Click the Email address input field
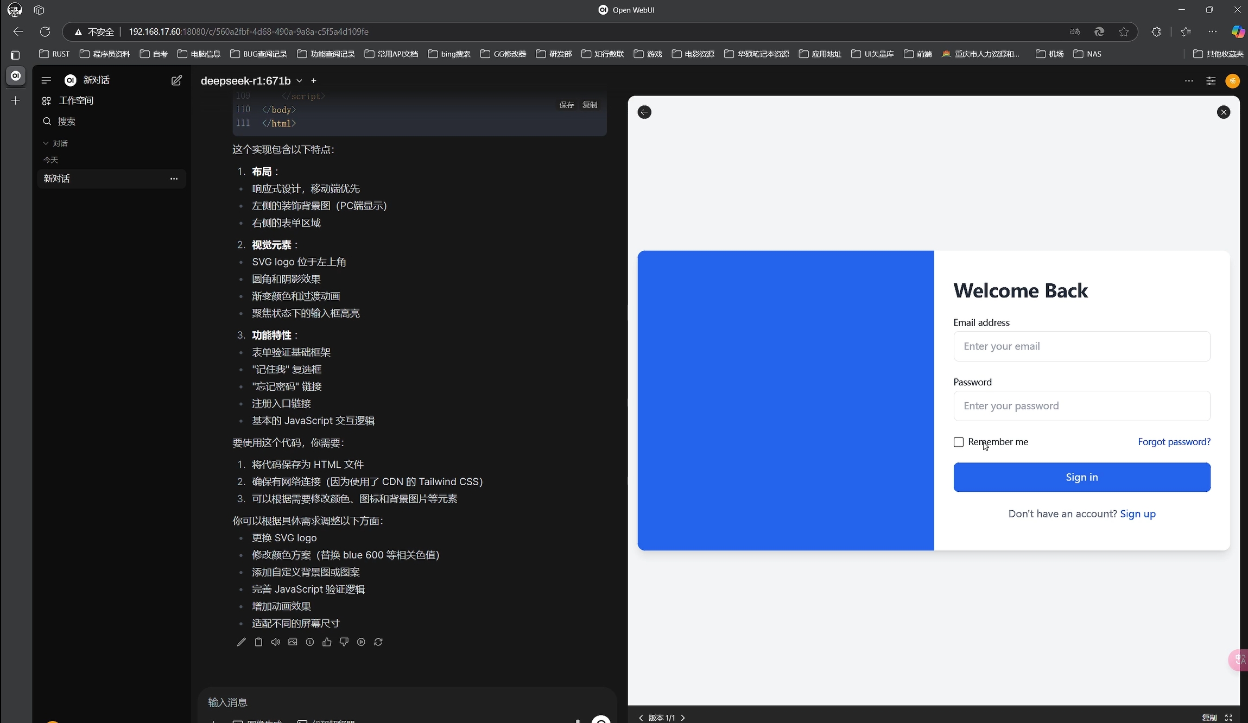The width and height of the screenshot is (1248, 723). point(1082,346)
